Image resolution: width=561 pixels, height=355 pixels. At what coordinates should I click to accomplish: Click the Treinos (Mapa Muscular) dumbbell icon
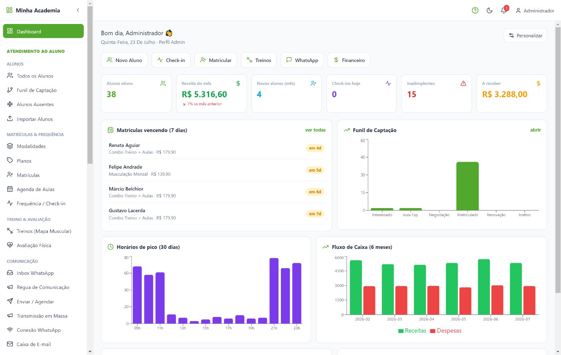tap(10, 231)
